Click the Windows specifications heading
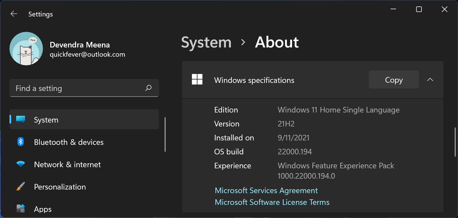Screen dimensions: 458x218 tap(254, 80)
